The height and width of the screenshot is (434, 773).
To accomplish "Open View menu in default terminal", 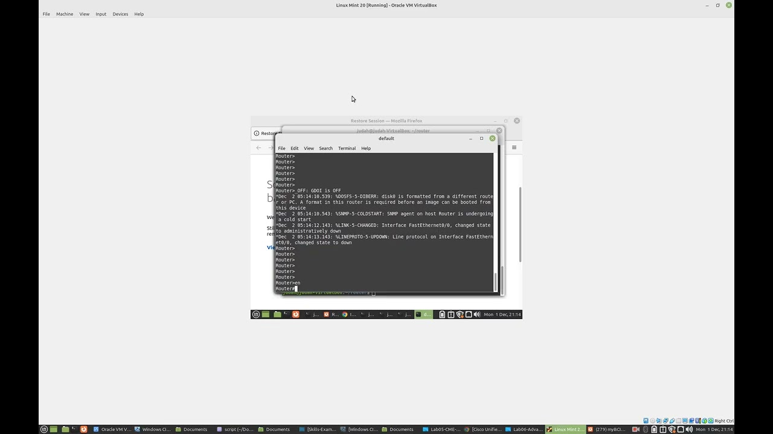I will tap(309, 148).
